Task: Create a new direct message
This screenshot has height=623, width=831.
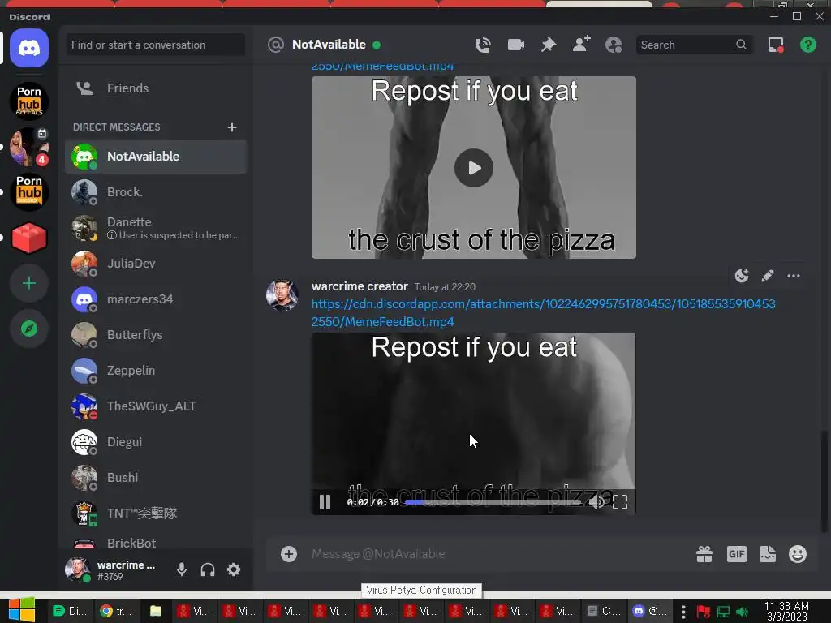Action: click(231, 127)
